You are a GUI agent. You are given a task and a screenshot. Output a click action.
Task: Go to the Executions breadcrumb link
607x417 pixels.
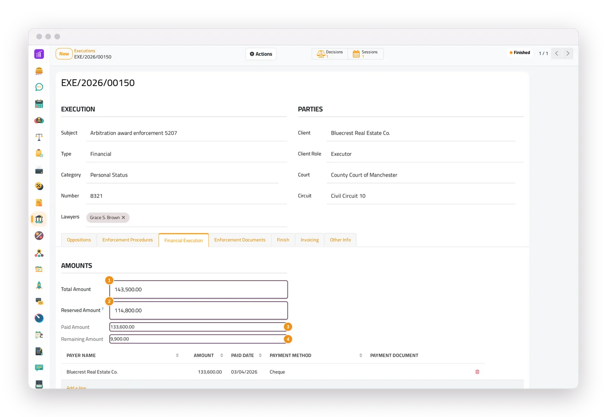point(85,51)
